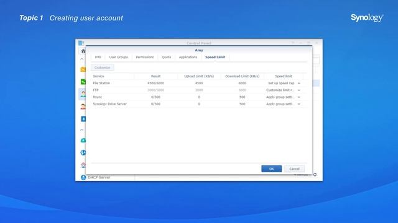Select the Rsync service row
Image resolution: width=398 pixels, height=223 pixels.
coord(199,97)
